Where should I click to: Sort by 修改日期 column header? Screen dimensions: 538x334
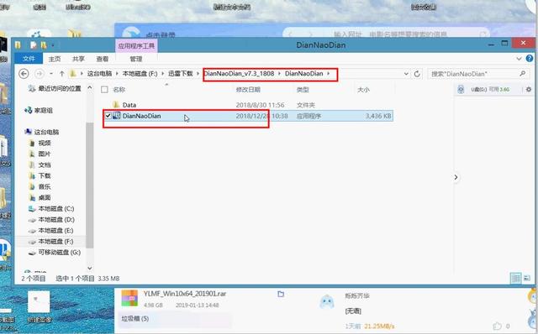click(x=248, y=90)
